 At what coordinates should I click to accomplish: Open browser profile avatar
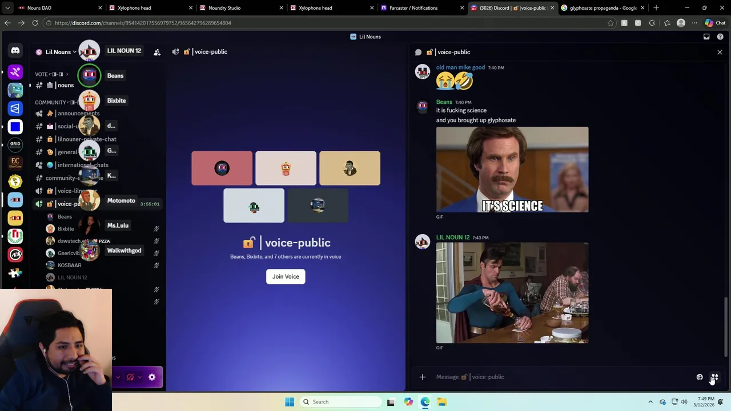click(x=681, y=23)
